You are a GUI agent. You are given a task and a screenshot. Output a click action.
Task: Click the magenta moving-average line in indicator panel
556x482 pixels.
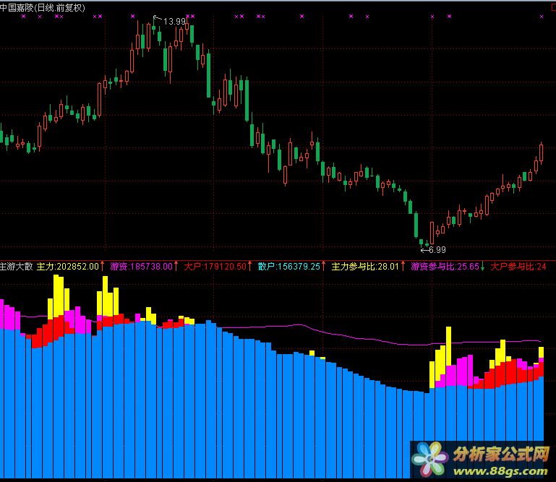point(301,324)
